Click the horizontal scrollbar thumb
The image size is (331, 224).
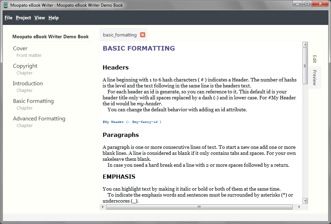click(x=199, y=207)
